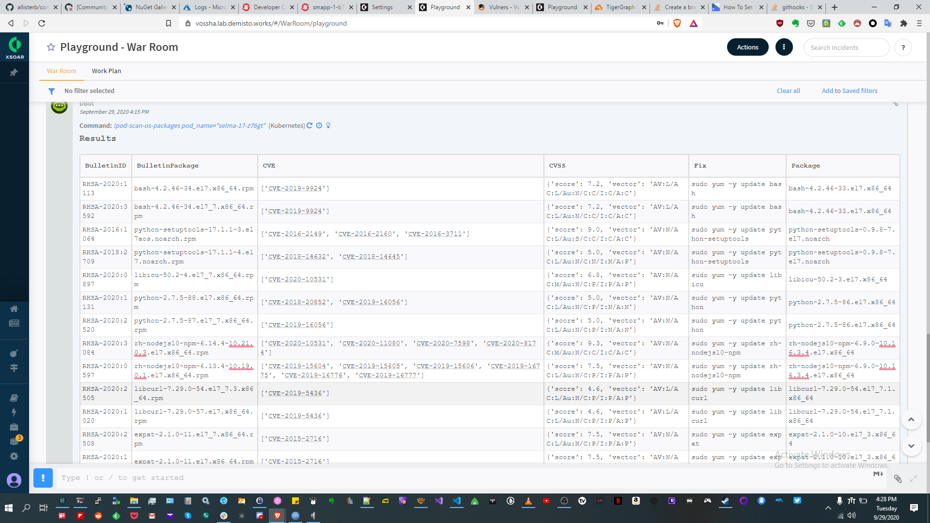Toggle the favorite star for Playground
Viewport: 930px width, 523px height.
click(x=51, y=47)
